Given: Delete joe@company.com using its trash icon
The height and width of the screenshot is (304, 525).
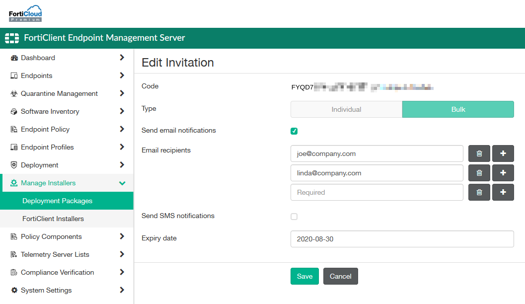Looking at the screenshot, I should [479, 153].
